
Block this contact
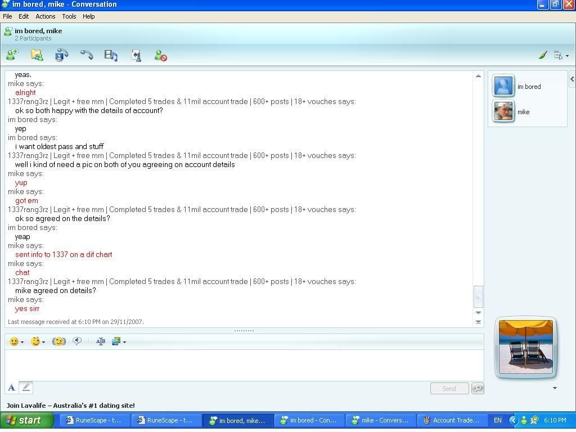pos(160,56)
